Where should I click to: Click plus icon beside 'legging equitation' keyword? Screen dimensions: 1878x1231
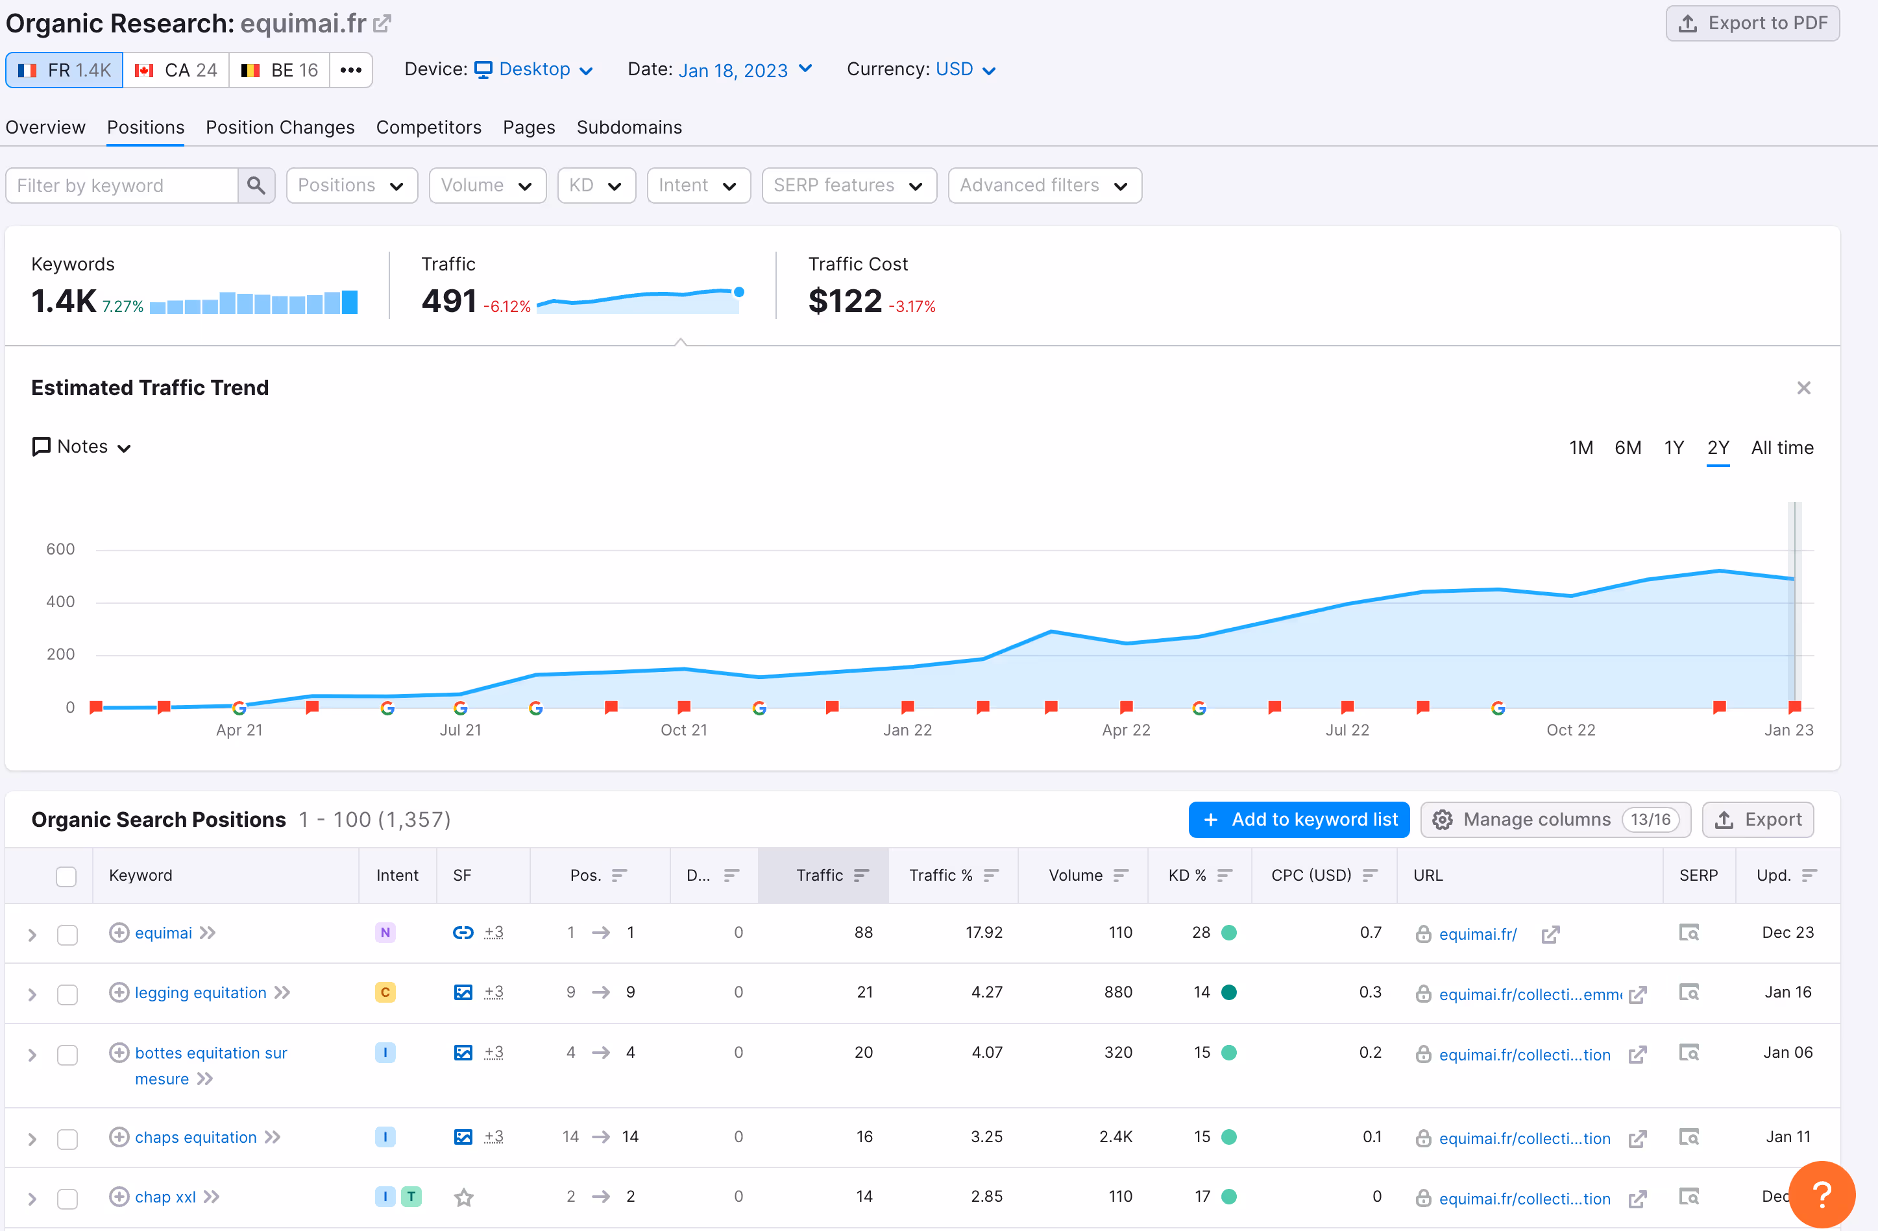118,992
